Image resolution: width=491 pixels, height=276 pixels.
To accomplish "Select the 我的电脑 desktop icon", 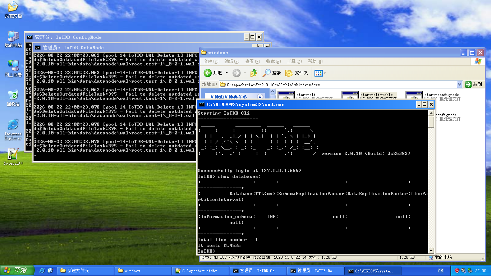I will [x=13, y=39].
